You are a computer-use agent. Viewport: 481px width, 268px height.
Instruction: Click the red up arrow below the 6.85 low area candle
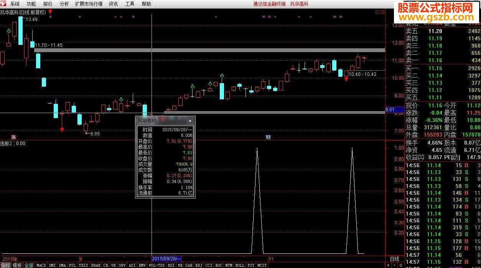click(62, 129)
